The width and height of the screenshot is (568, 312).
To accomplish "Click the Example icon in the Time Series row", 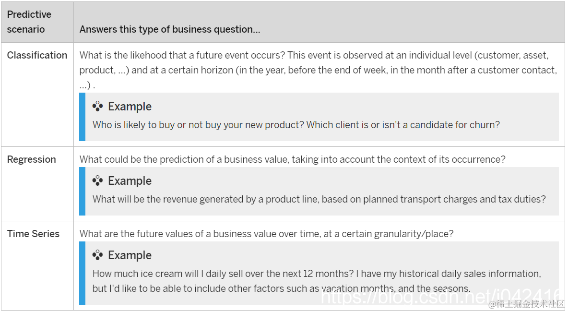I will pos(98,255).
